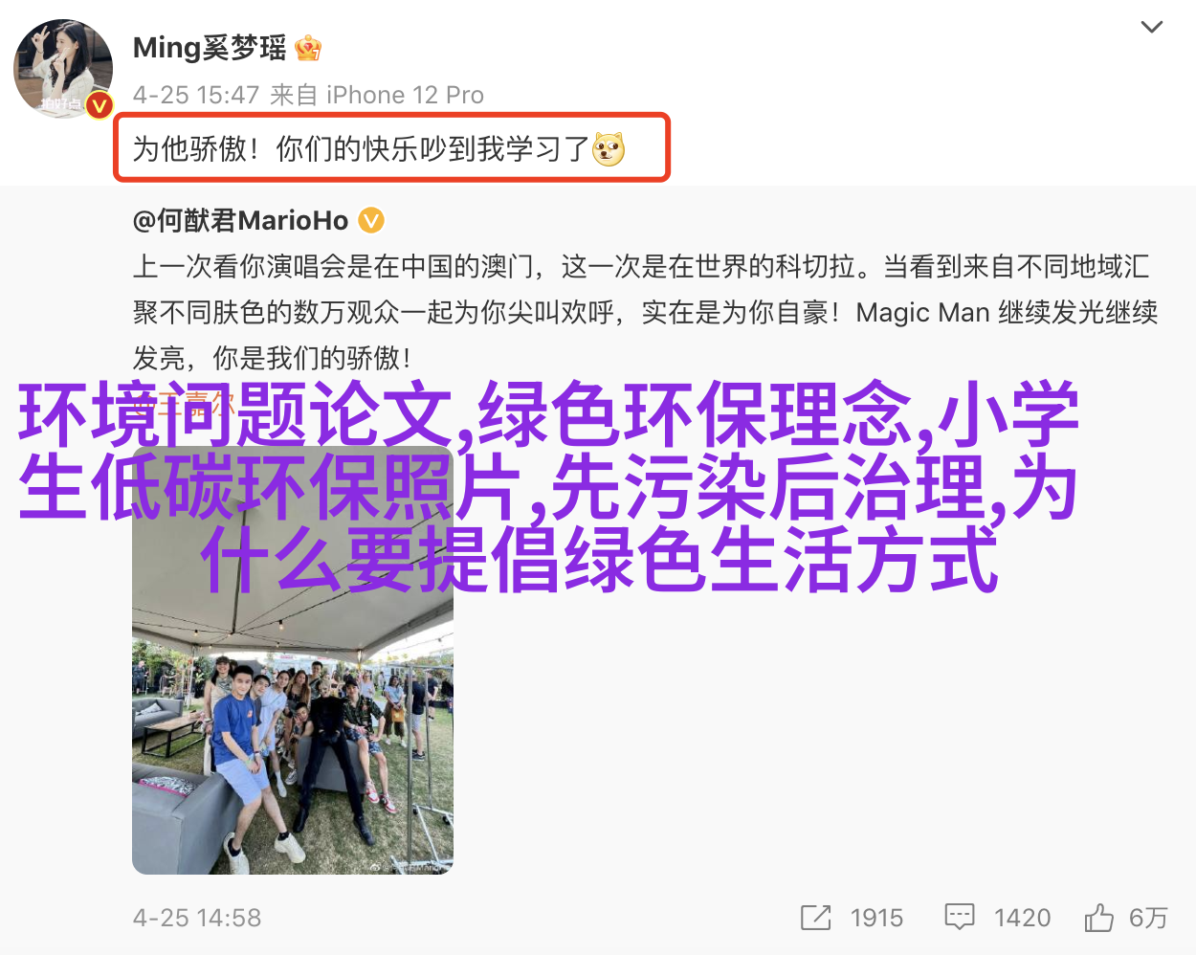Click the doge emoji in the post text
Screen dimensions: 1196x955
pyautogui.click(x=609, y=149)
